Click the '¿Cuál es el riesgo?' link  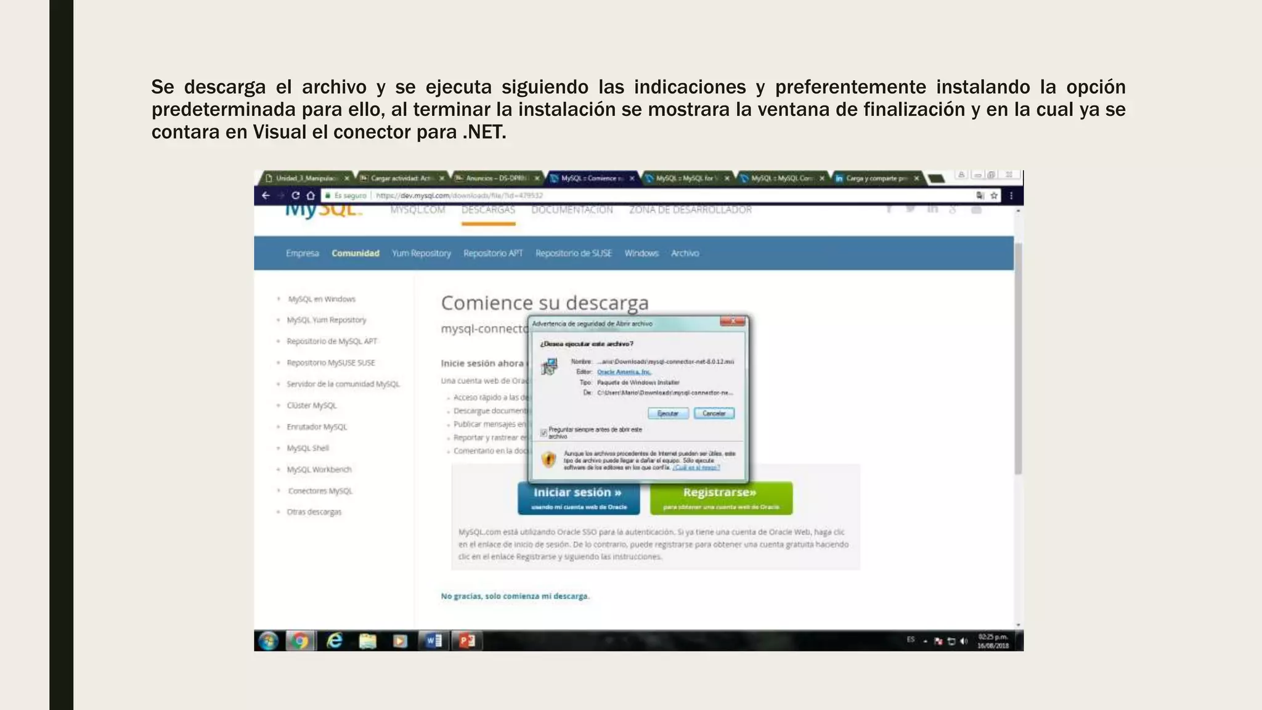pyautogui.click(x=696, y=468)
